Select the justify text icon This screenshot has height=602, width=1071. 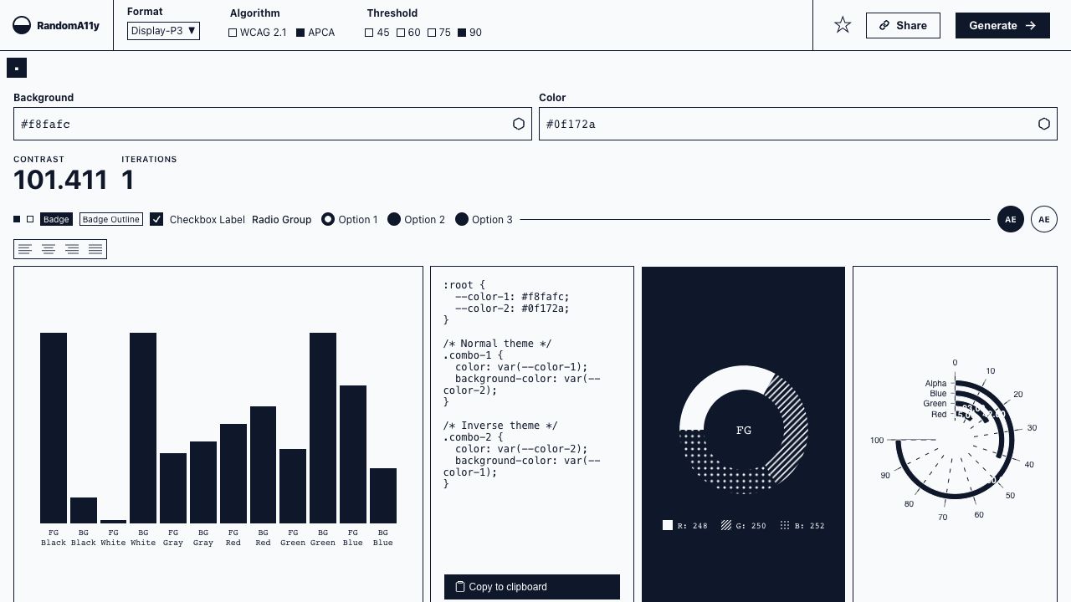coord(95,249)
